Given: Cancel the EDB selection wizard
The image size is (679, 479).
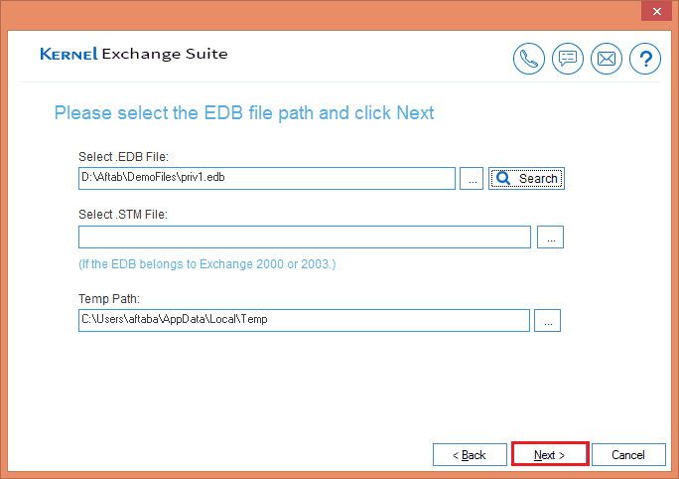Looking at the screenshot, I should click(628, 454).
